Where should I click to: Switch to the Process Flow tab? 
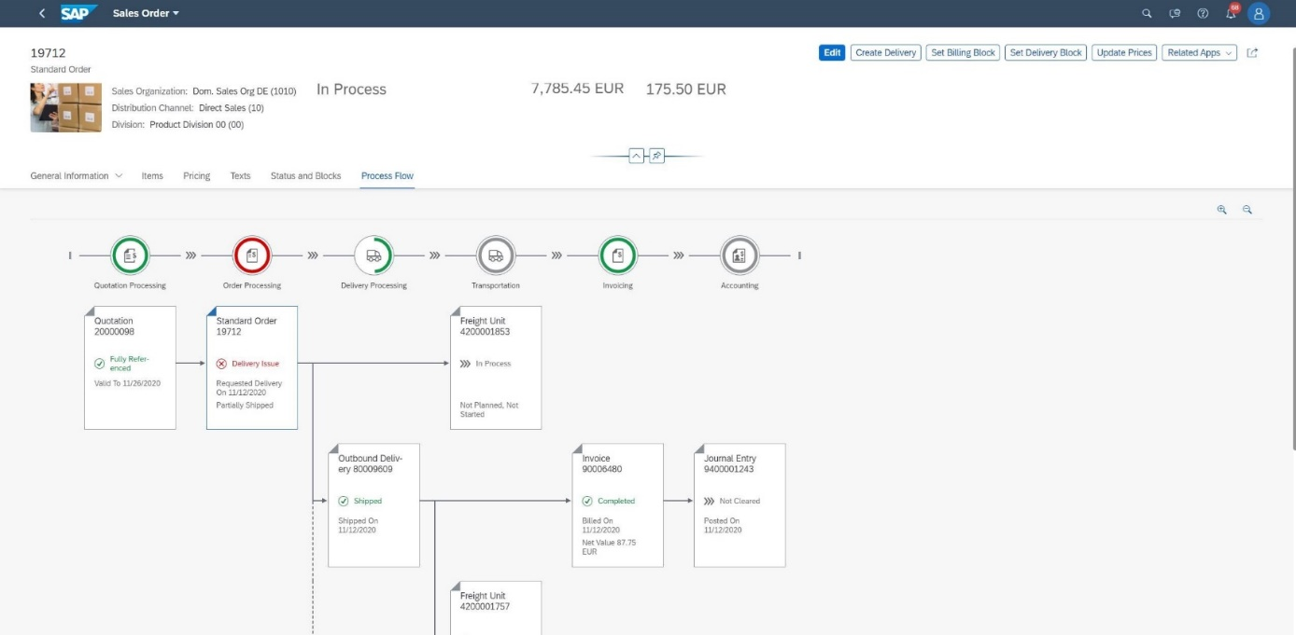[x=387, y=174]
